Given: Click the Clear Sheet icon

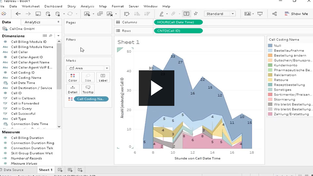Looking at the screenshot, I should [110, 14].
